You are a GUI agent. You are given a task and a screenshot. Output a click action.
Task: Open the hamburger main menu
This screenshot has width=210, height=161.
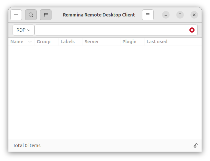tap(148, 15)
